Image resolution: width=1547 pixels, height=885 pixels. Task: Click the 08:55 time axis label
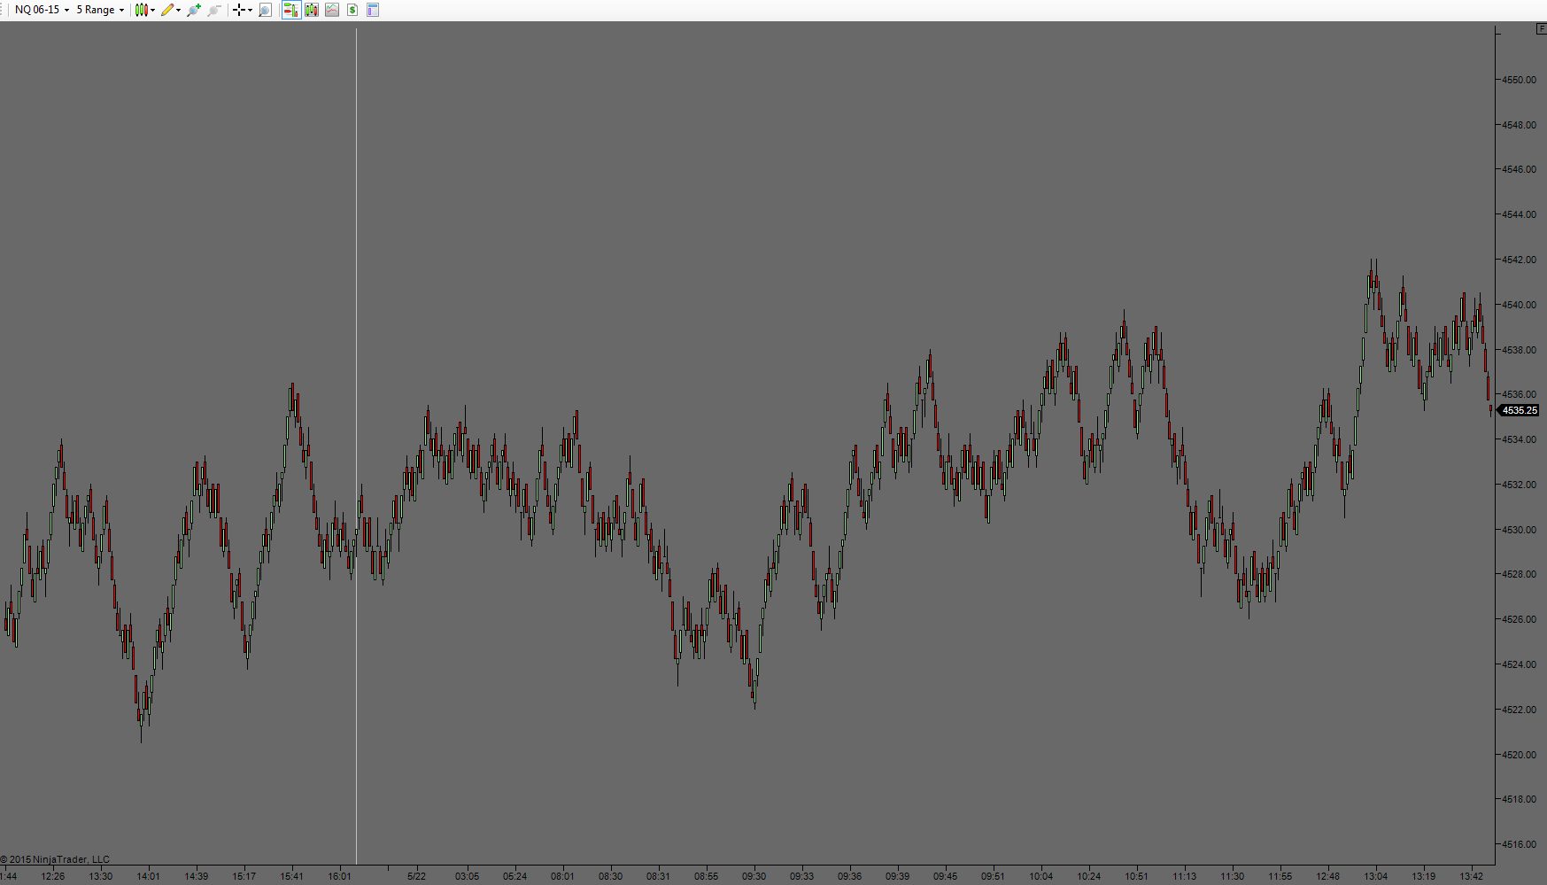[707, 876]
